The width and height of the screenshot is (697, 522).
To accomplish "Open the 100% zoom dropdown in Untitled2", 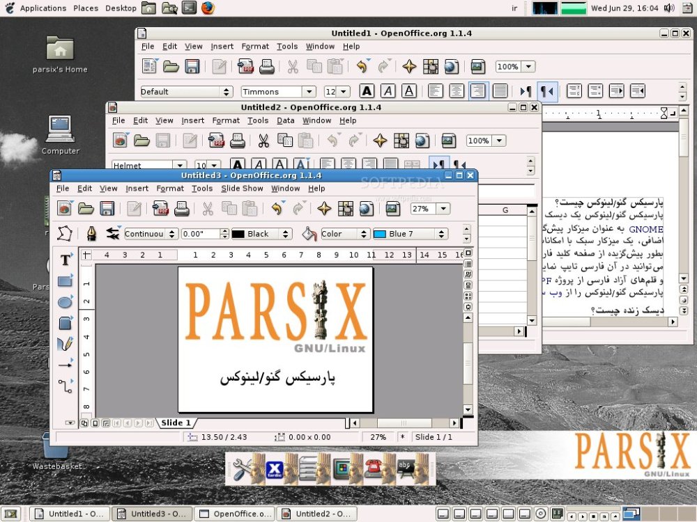I will [x=499, y=141].
